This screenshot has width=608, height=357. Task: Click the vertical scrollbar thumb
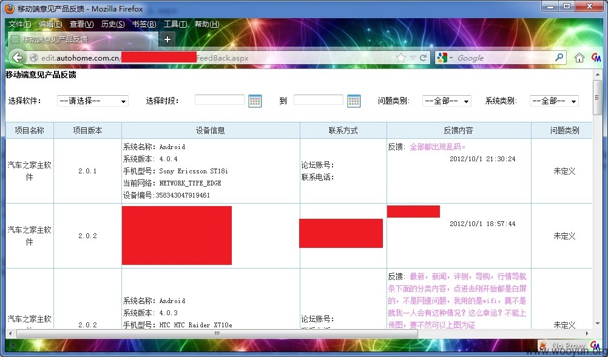pos(597,98)
